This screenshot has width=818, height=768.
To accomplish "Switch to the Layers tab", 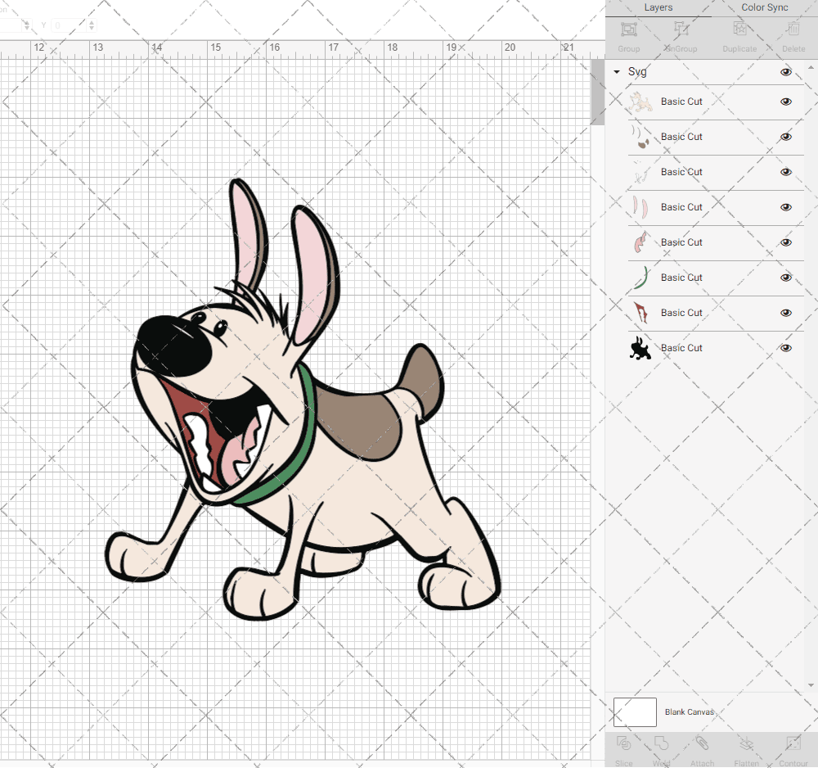I will [x=658, y=7].
